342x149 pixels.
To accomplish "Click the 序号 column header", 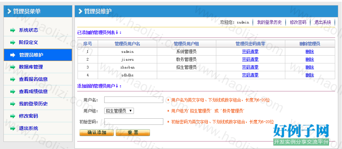I will coord(88,44).
